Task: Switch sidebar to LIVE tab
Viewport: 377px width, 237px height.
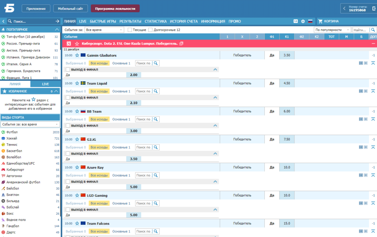Action: (x=45, y=84)
